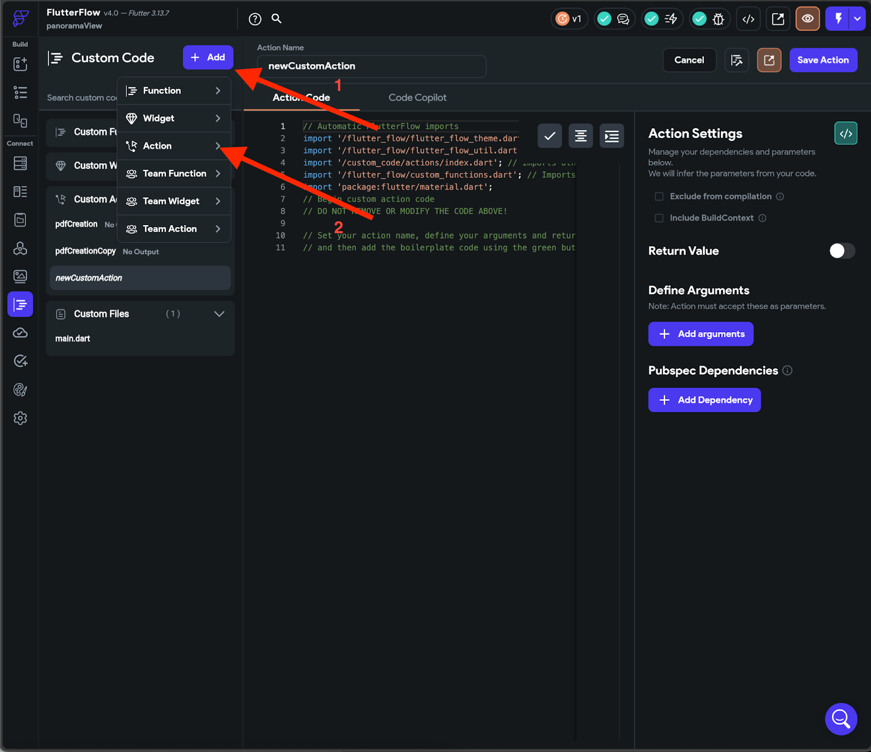Viewport: 871px width, 752px height.
Task: Click the indent boilerplate code icon
Action: coord(612,136)
